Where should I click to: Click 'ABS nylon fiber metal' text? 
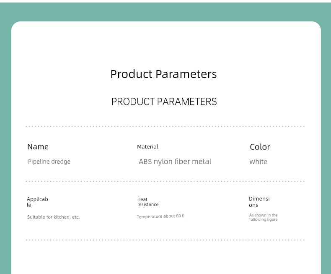[x=175, y=162]
